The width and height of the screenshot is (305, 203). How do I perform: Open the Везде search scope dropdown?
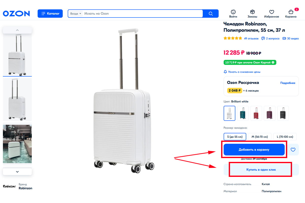[x=75, y=14]
